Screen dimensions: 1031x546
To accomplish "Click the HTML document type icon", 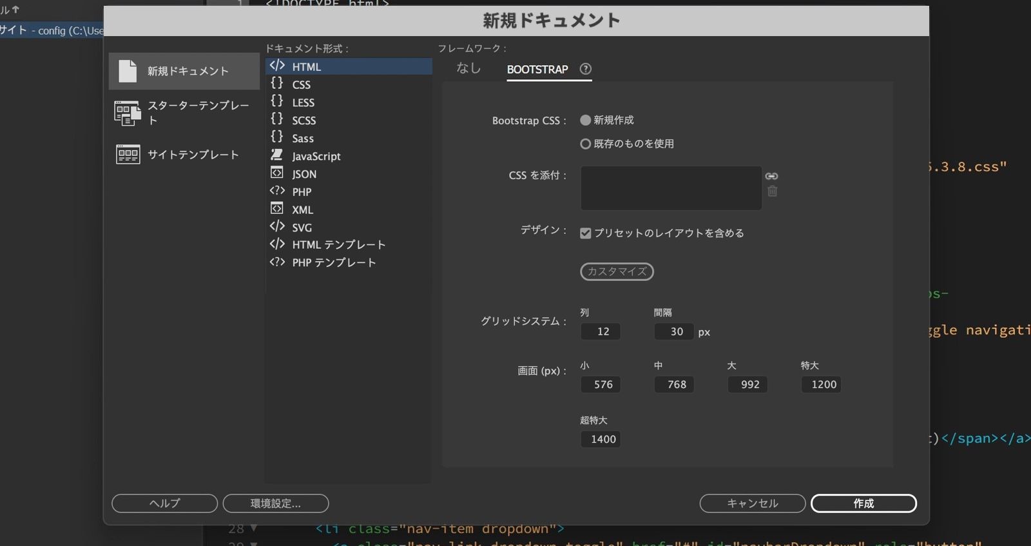I will (277, 66).
